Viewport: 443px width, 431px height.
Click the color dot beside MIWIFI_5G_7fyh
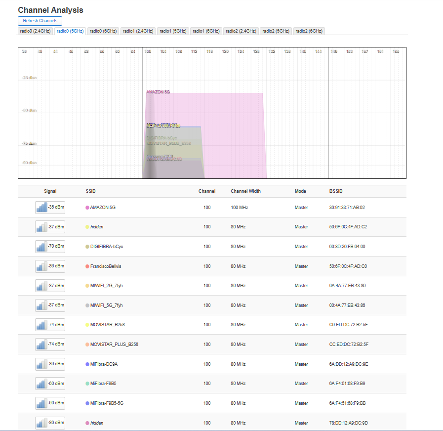(87, 305)
